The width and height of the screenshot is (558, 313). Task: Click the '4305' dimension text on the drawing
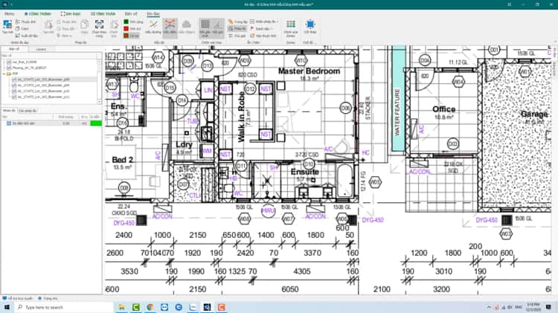click(302, 271)
